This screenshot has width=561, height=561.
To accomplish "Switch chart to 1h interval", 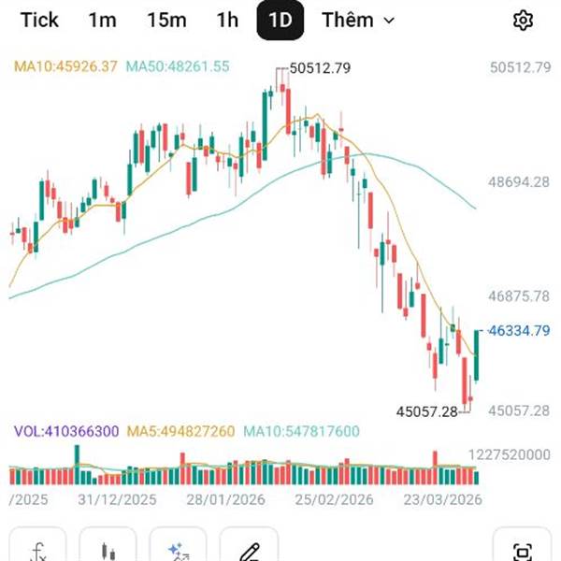I will [x=227, y=21].
